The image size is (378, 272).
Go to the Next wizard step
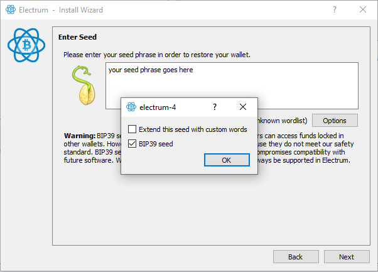(347, 257)
